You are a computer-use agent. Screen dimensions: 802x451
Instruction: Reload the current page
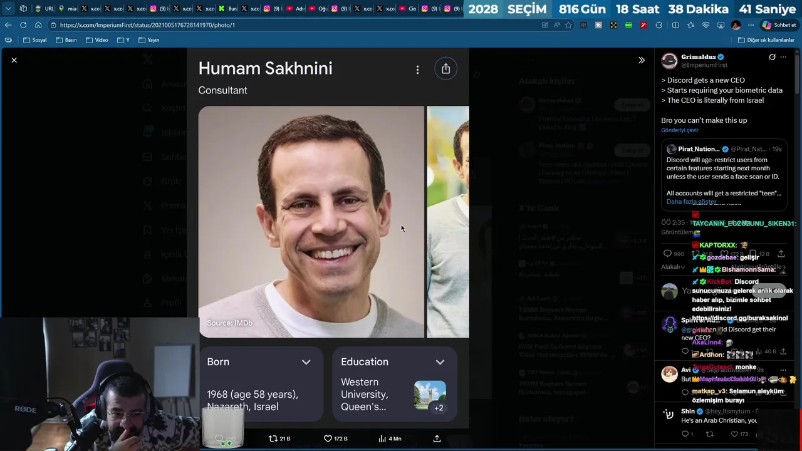[23, 25]
